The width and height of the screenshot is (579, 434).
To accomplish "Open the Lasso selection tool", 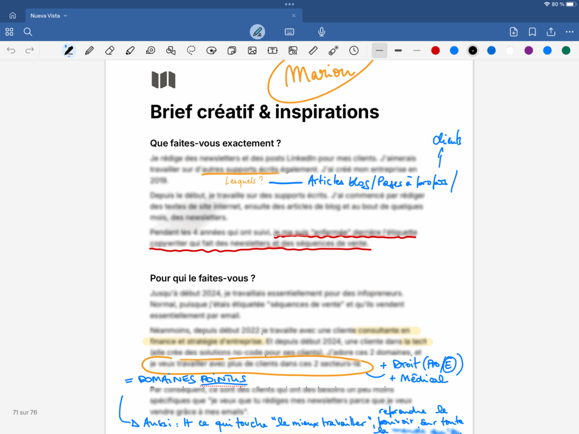I will [191, 50].
